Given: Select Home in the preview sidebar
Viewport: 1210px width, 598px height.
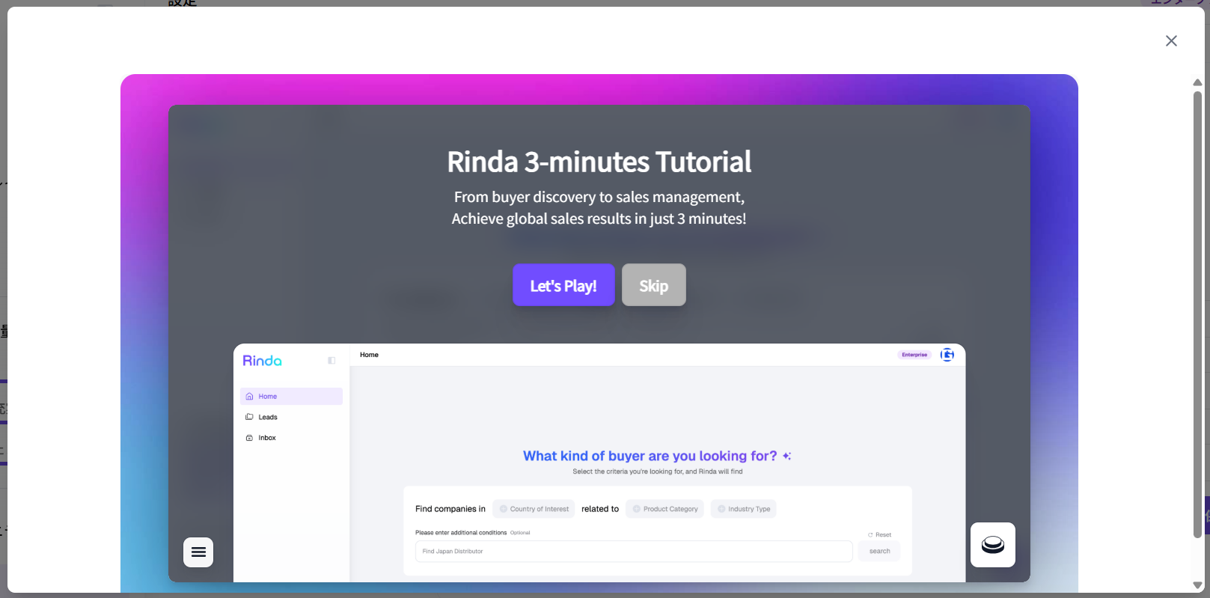Looking at the screenshot, I should pyautogui.click(x=291, y=397).
